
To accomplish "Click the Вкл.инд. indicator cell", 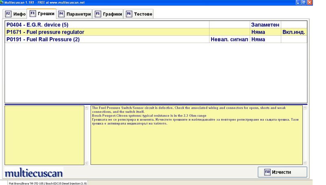I will pos(293,32).
